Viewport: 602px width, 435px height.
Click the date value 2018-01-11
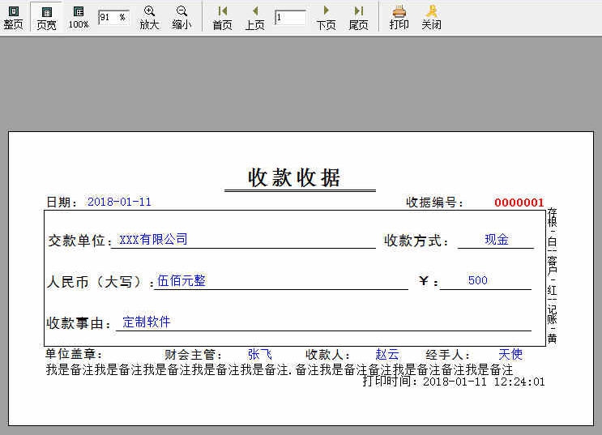[x=119, y=202]
